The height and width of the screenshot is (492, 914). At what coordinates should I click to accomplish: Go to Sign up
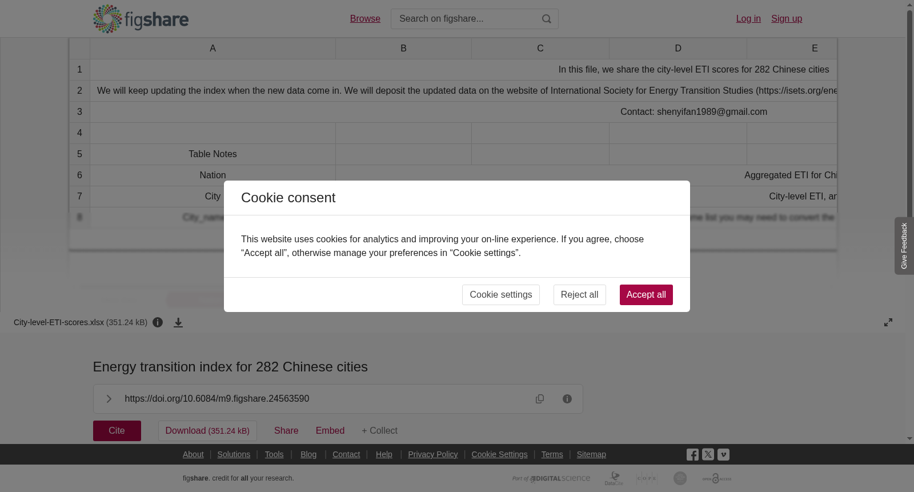(787, 19)
